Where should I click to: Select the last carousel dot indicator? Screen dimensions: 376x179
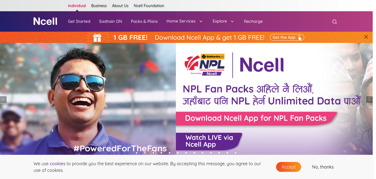[x=236, y=153]
